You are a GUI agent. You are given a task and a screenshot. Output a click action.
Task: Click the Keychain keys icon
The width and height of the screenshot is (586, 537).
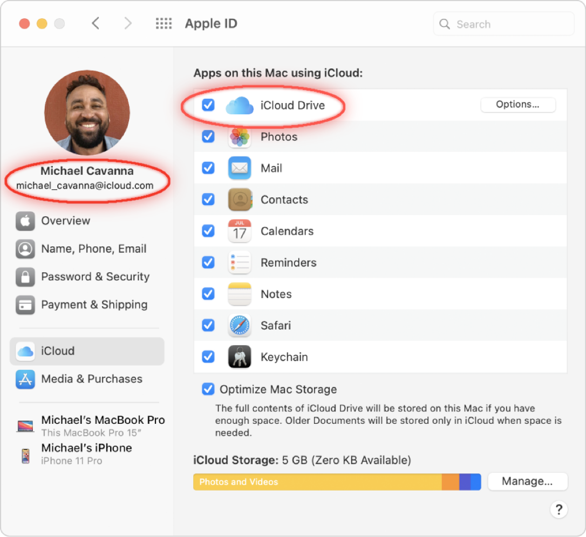pos(239,357)
